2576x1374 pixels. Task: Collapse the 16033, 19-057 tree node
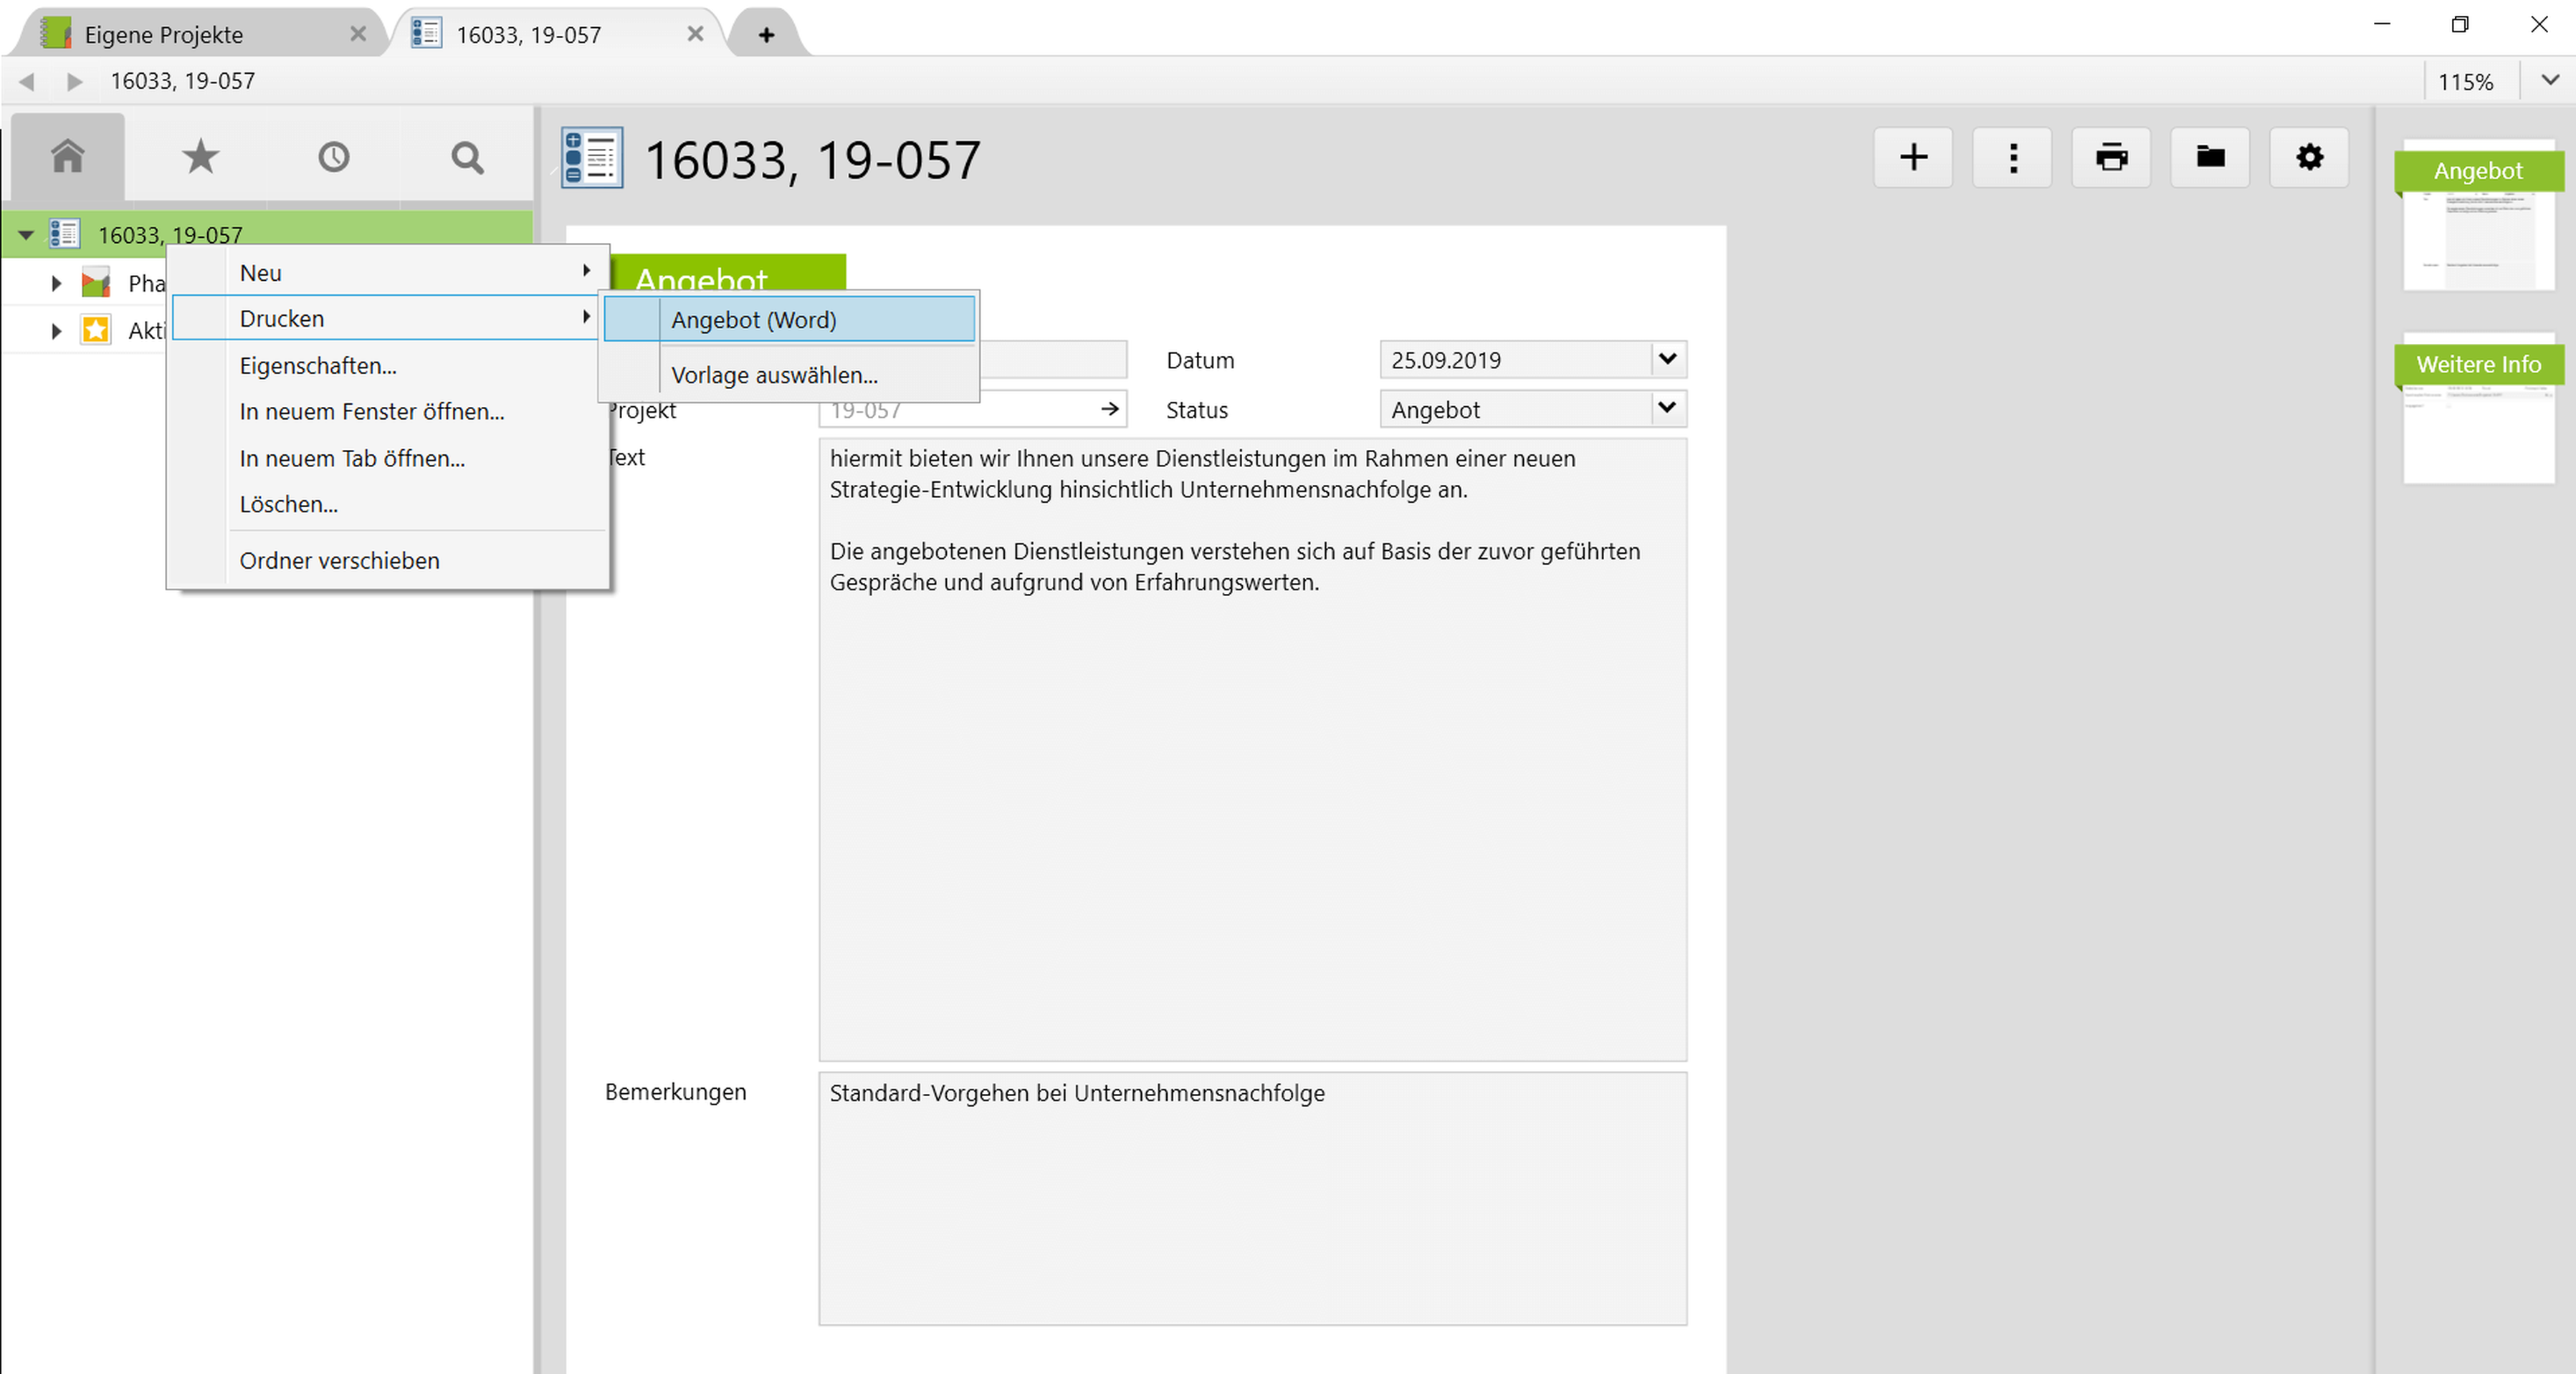point(26,236)
